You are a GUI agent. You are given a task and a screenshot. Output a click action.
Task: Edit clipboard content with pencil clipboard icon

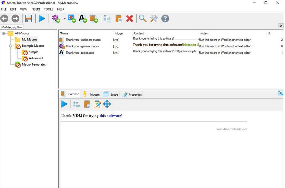(x=97, y=104)
